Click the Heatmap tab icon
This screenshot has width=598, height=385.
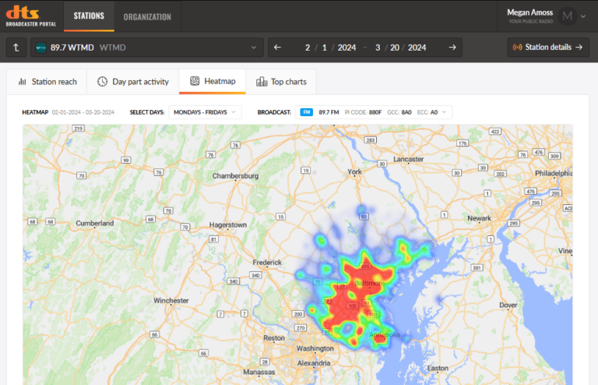(x=195, y=81)
